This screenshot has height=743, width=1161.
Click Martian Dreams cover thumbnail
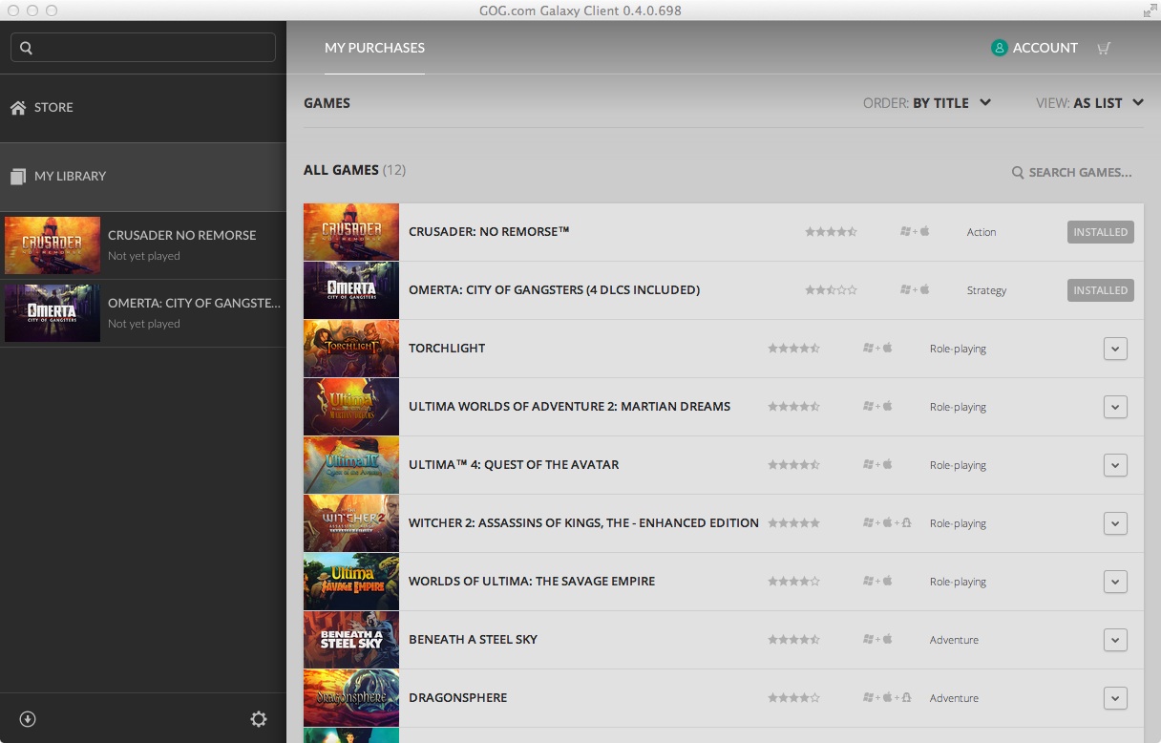pos(351,407)
